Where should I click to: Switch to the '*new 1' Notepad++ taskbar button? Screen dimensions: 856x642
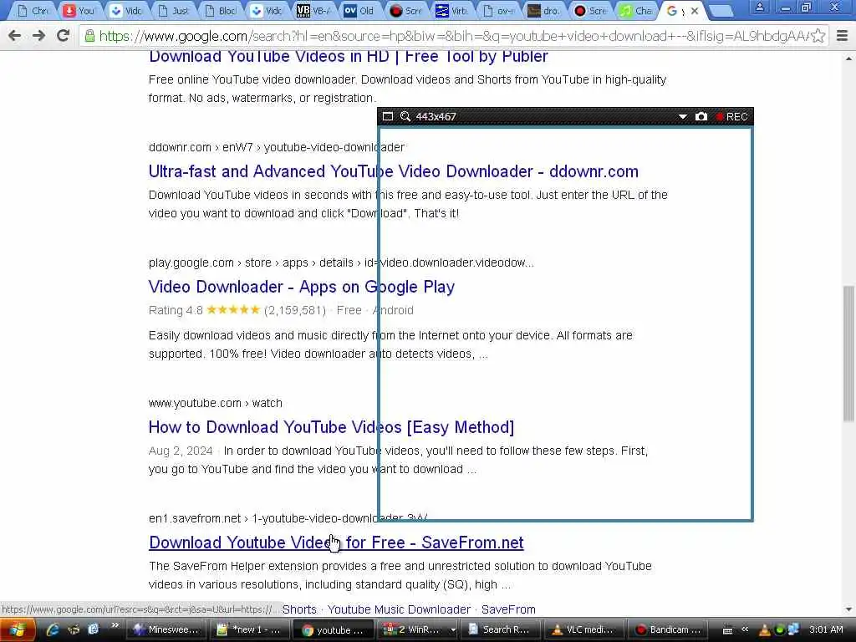[250, 629]
